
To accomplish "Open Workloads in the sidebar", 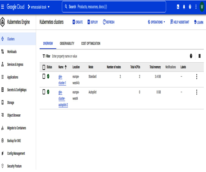I will [x=18, y=52].
